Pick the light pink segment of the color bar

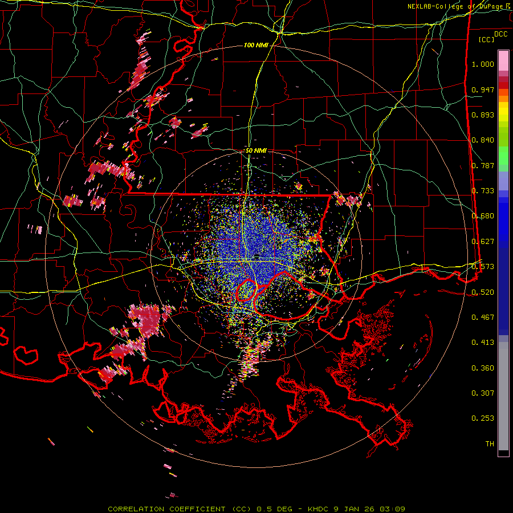pyautogui.click(x=503, y=61)
